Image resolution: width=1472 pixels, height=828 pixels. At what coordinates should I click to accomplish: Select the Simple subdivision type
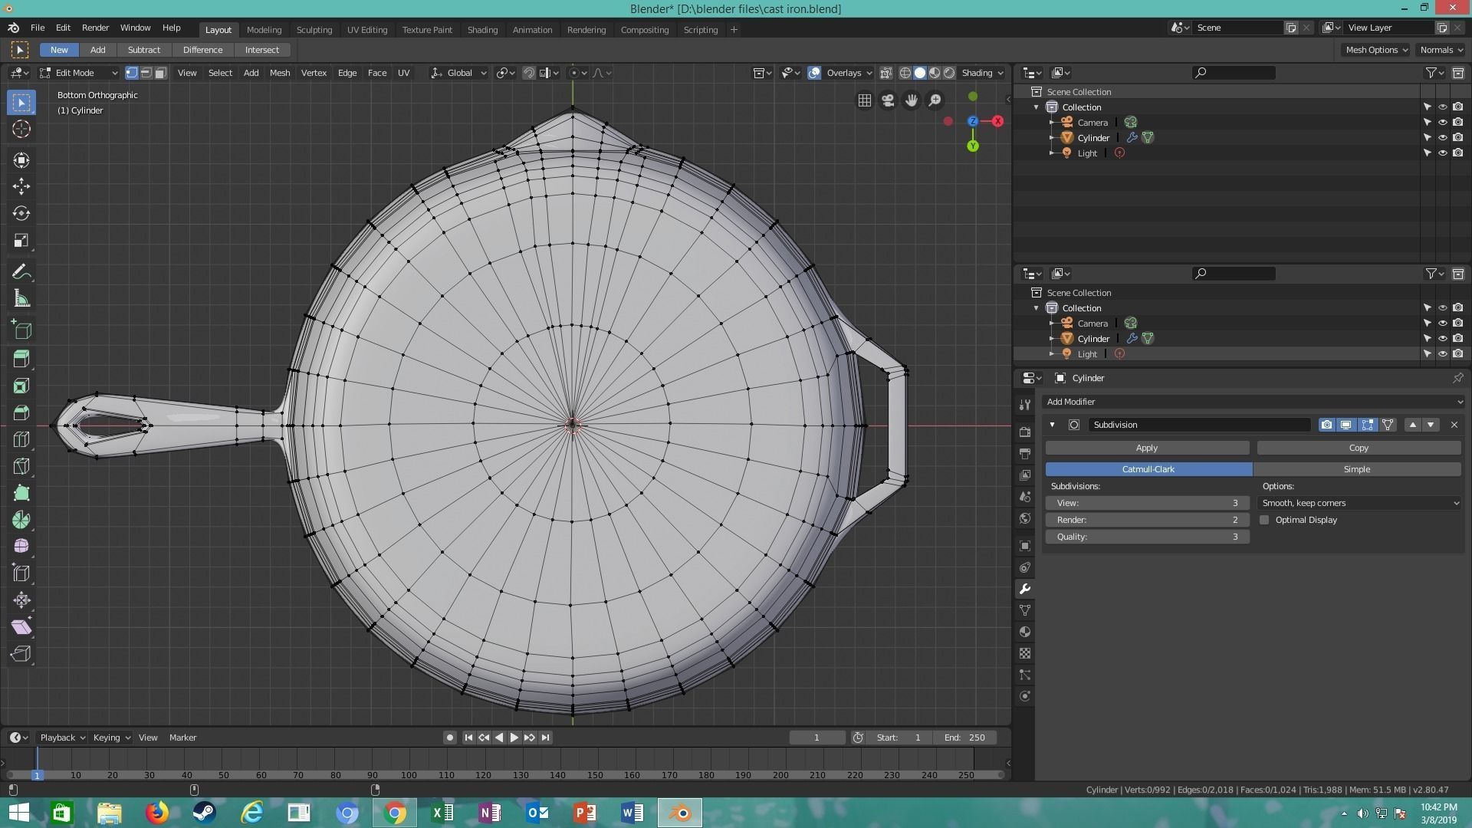1357,469
